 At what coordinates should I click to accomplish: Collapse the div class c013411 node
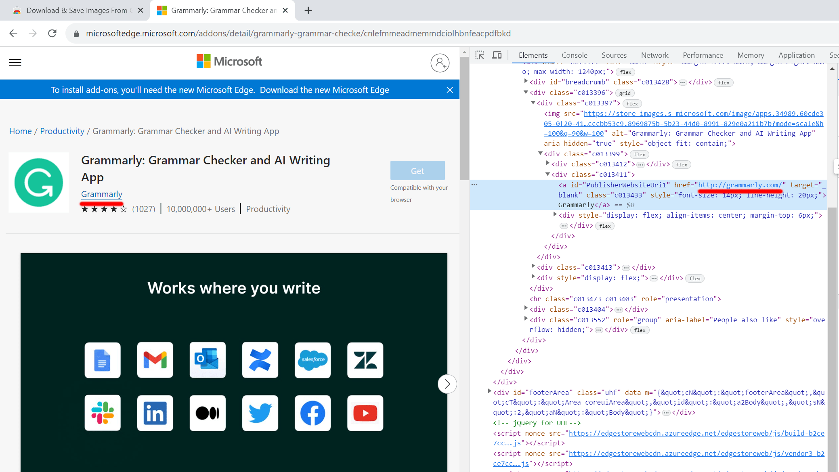point(547,174)
